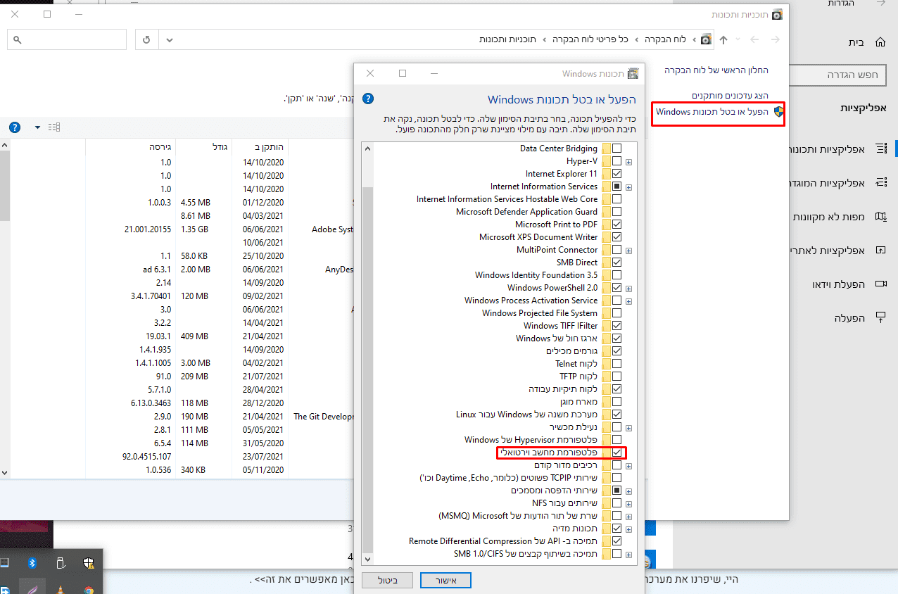Click the Control Panel icon in the address bar

706,39
